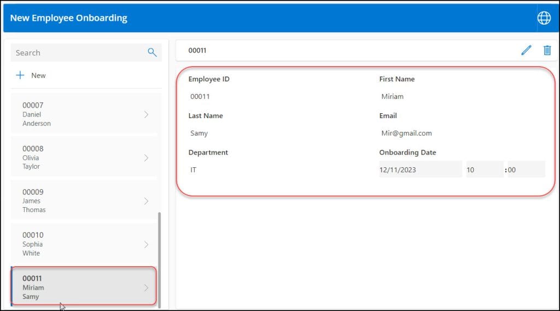560x311 pixels.
Task: Click the Employee ID field label
Action: [x=209, y=79]
